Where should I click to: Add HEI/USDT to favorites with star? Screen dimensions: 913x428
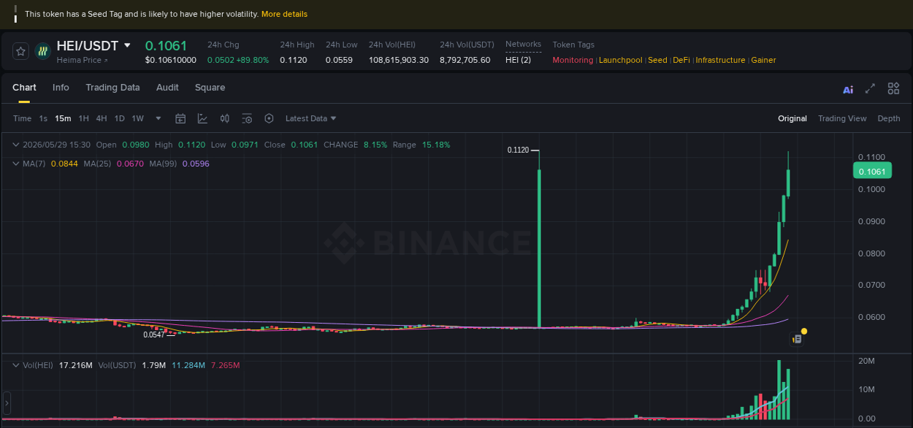pos(20,51)
